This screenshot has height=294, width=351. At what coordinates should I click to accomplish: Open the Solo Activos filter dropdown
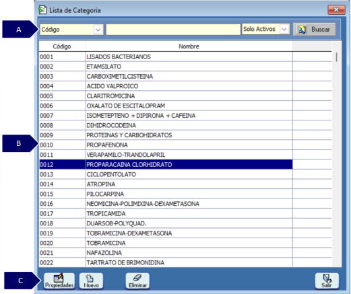point(284,30)
